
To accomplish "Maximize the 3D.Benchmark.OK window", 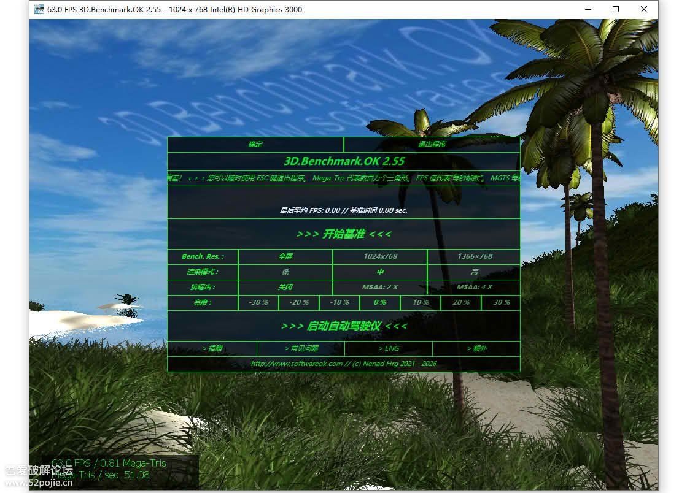I will (x=616, y=10).
